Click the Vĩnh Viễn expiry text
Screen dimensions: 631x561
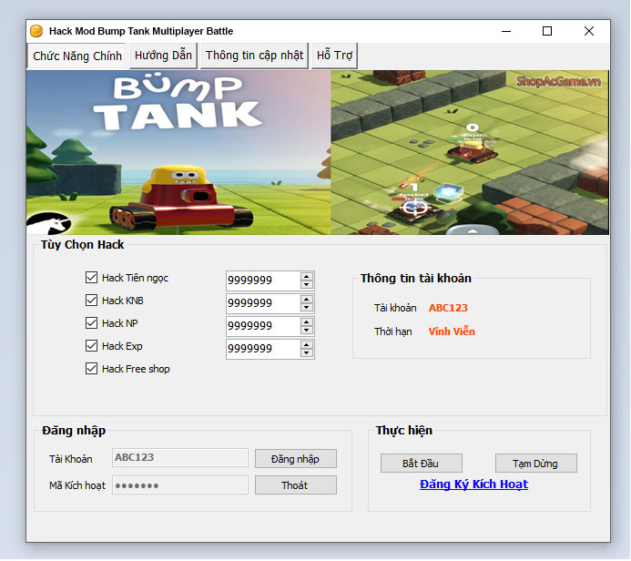pyautogui.click(x=452, y=331)
